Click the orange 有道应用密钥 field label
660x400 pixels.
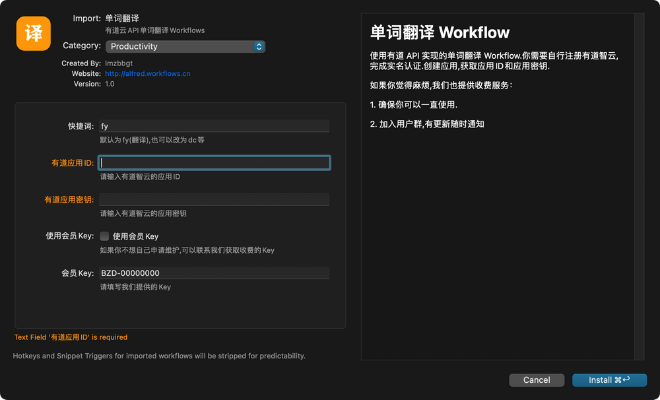[69, 200]
